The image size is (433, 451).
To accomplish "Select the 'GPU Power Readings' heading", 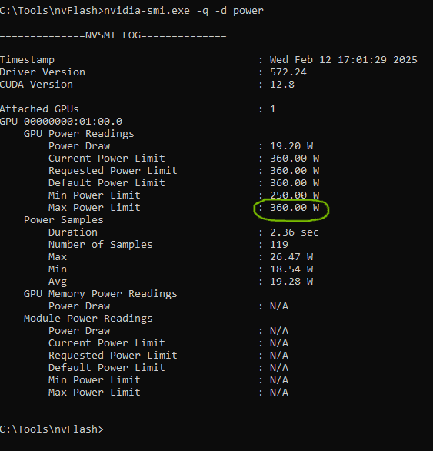I will 79,134.
